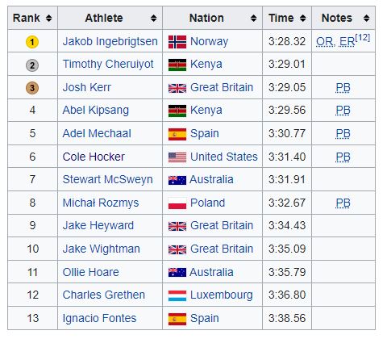Click the United States flag icon

[x=177, y=157]
